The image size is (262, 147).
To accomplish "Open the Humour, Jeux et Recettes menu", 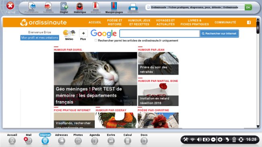I will coord(139,22).
